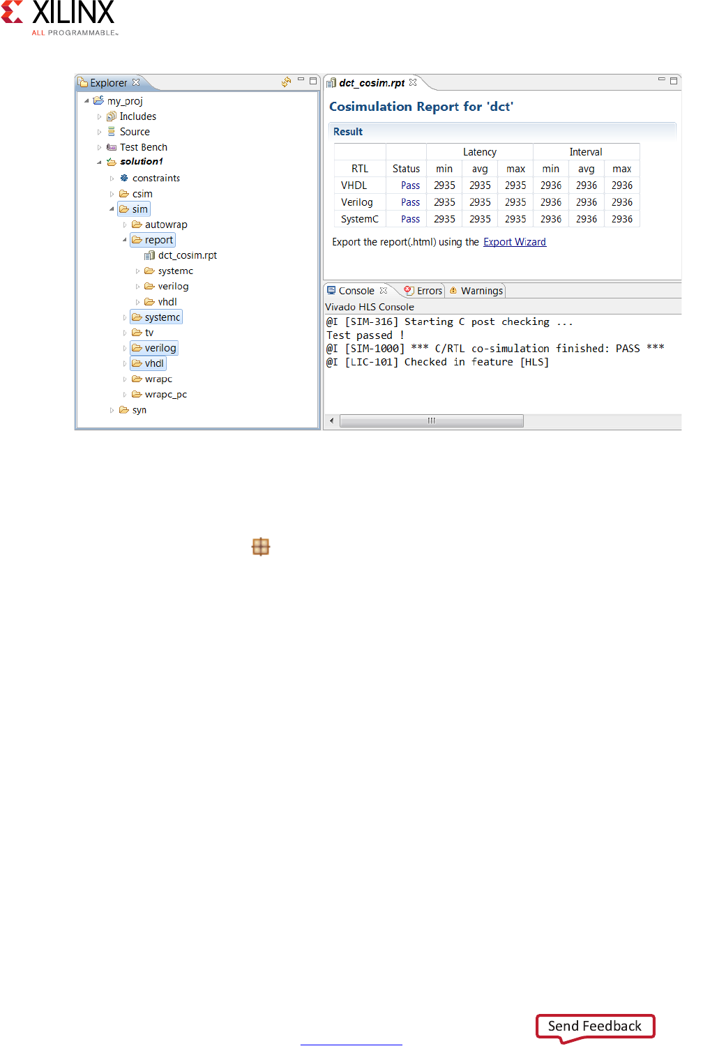Screen dimensions: 703x1053
Task: Expand the wrapc folder
Action: (x=125, y=379)
